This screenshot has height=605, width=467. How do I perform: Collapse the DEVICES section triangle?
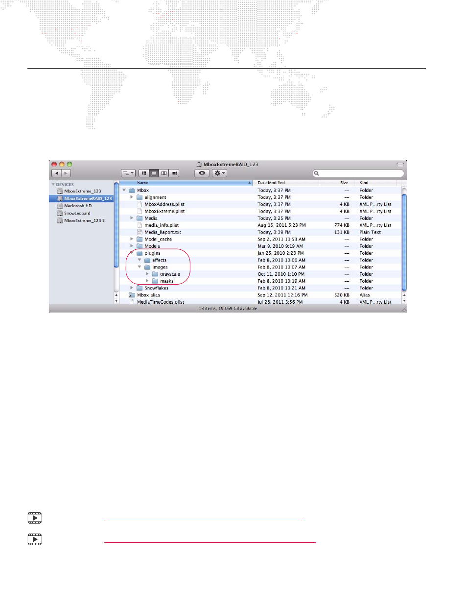[x=53, y=185]
